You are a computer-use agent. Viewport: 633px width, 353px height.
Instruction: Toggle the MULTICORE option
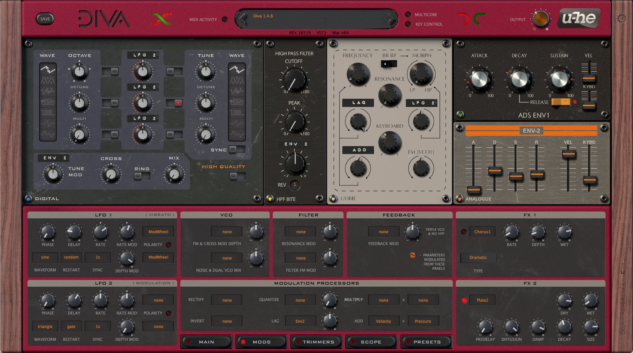tap(408, 14)
